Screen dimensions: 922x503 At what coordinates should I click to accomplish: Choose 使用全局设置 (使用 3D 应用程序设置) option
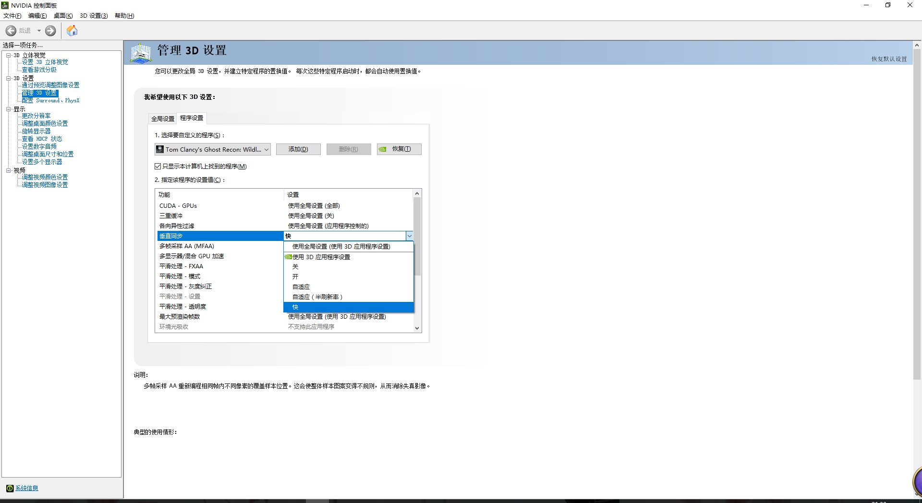coord(349,247)
